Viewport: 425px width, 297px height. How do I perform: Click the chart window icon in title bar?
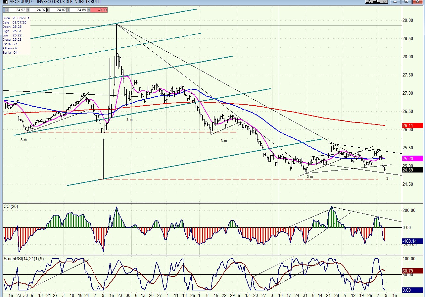[4, 2]
